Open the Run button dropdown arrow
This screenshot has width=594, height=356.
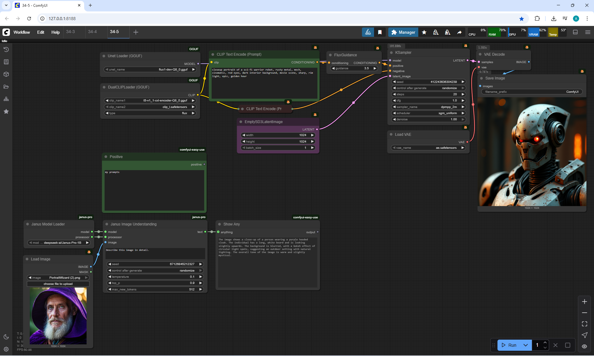tap(526, 345)
